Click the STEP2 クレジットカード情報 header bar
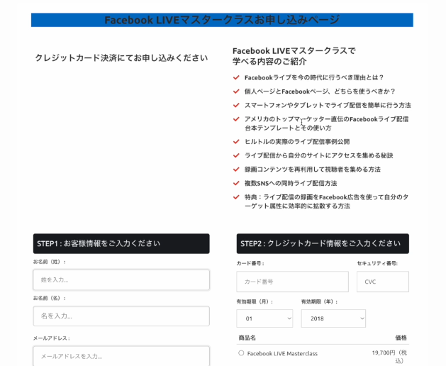The height and width of the screenshot is (366, 446). pos(323,243)
